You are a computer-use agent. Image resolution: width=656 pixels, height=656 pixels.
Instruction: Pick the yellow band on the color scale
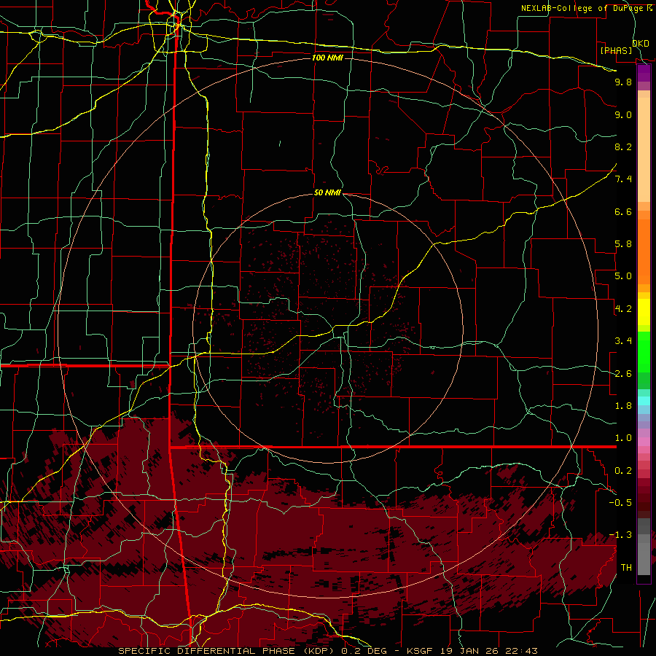click(644, 312)
